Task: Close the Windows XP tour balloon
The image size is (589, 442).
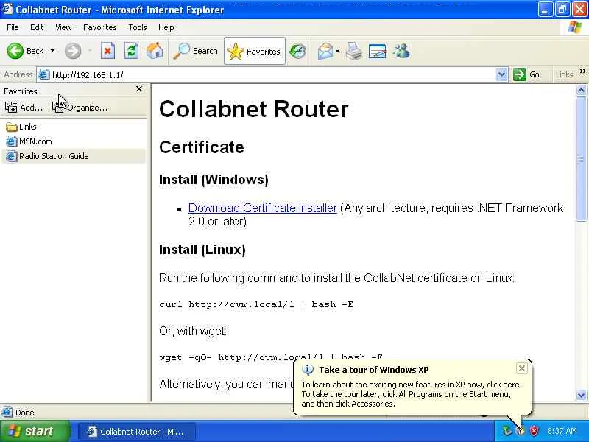Action: click(522, 368)
